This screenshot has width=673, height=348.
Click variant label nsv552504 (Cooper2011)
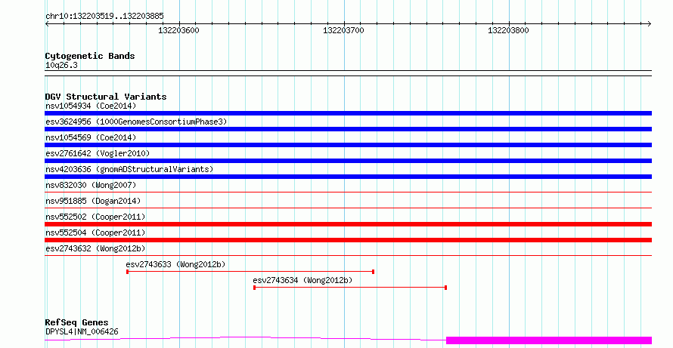95,233
